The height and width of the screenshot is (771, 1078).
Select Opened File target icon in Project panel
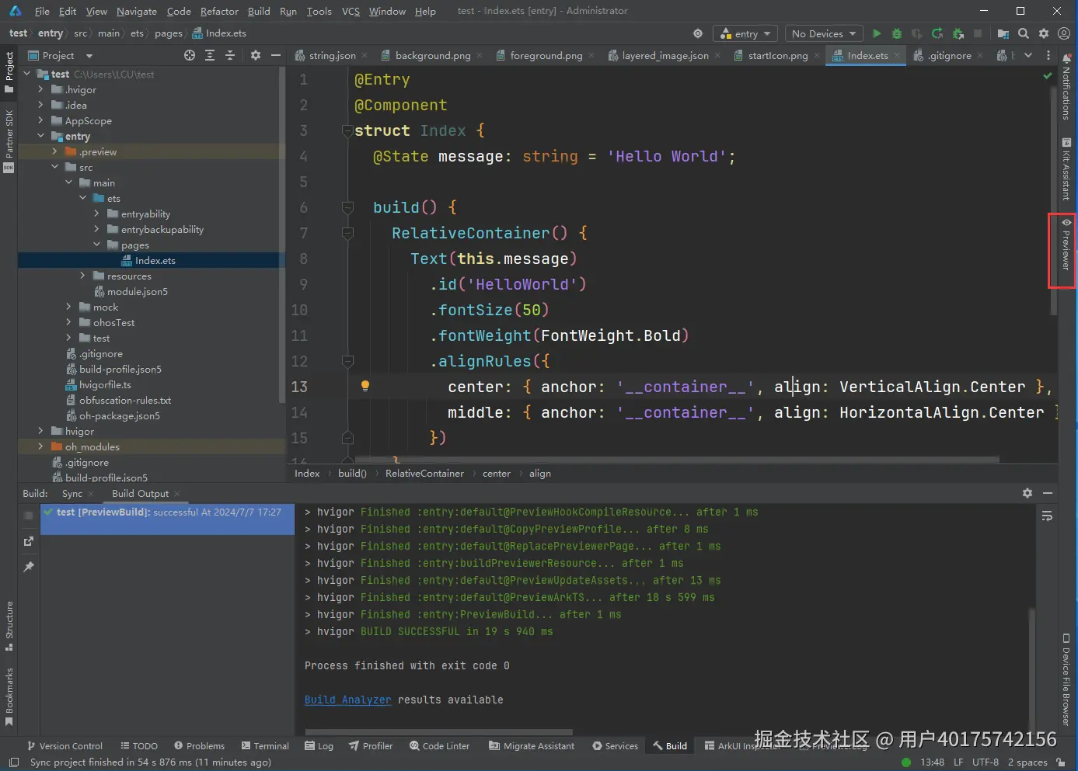pos(190,55)
